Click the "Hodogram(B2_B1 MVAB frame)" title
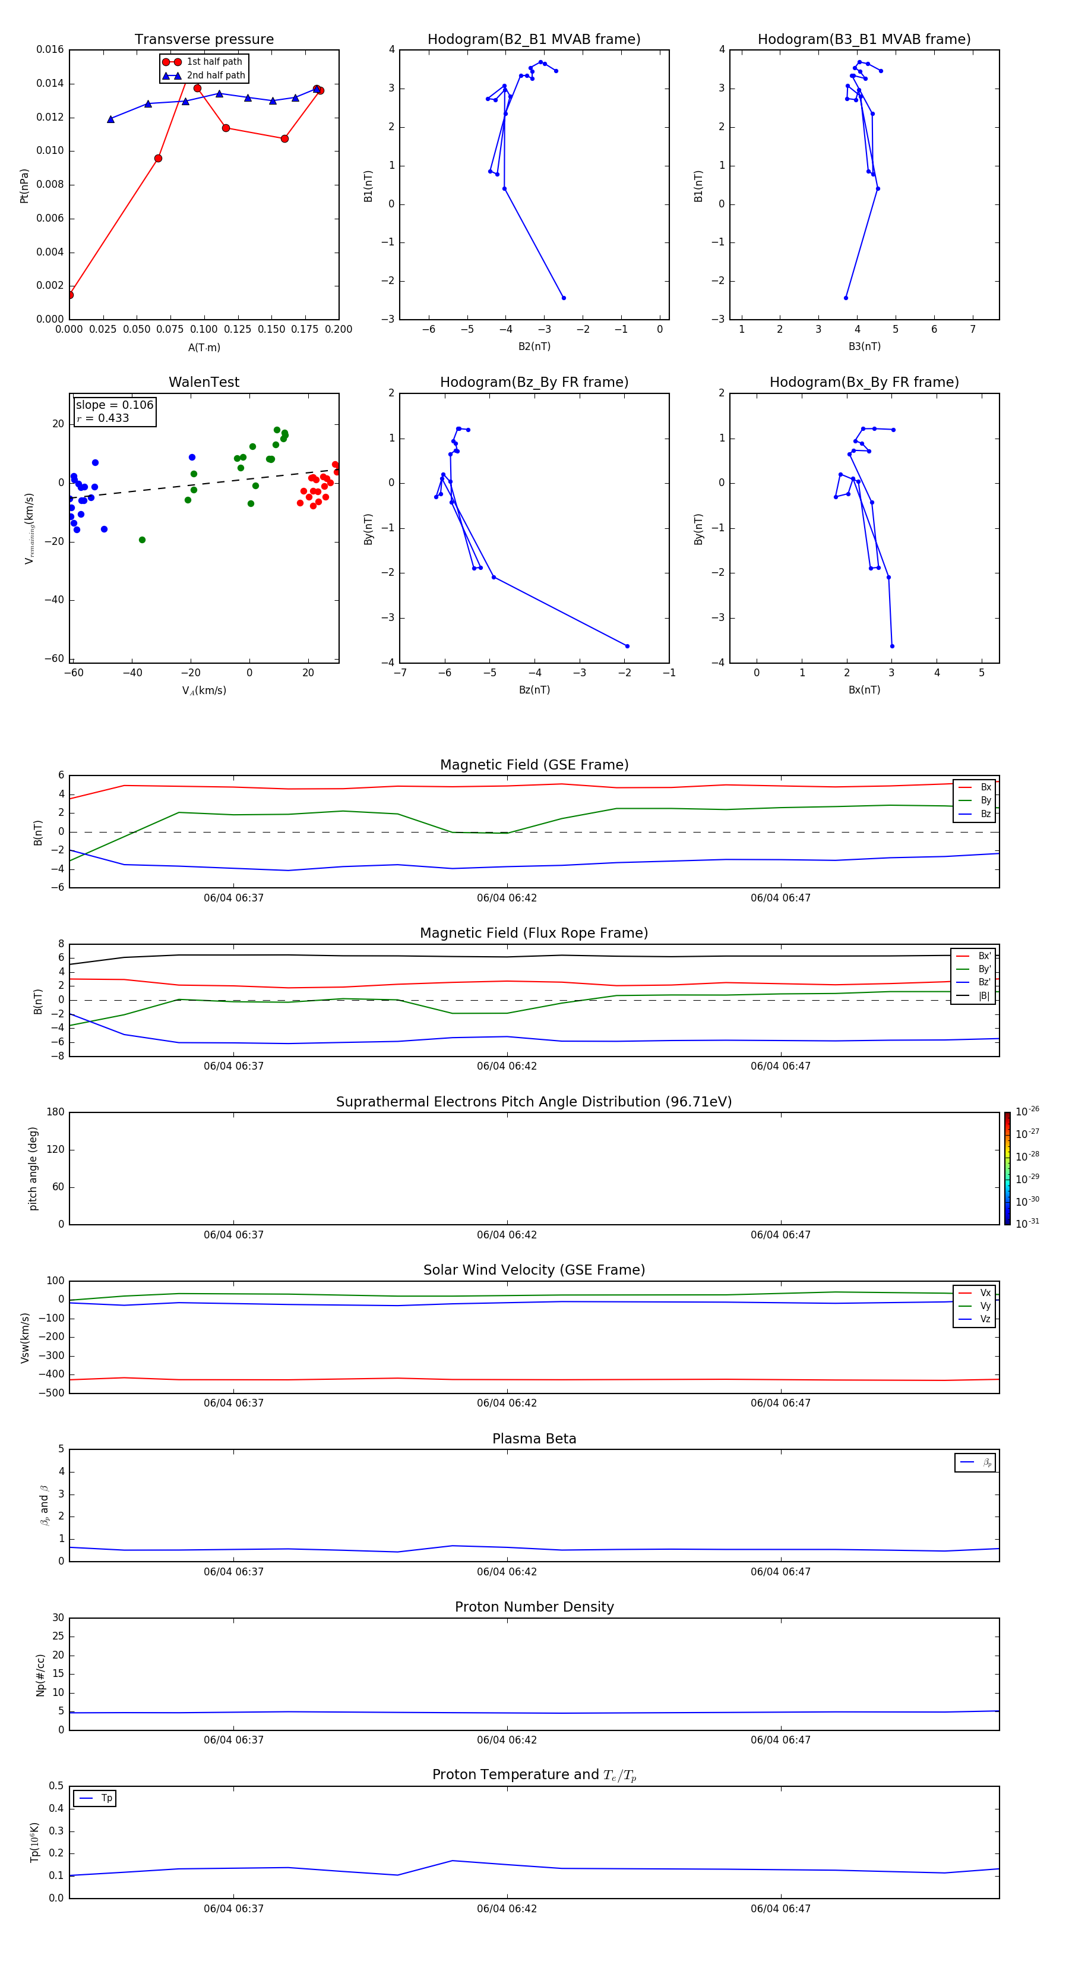Screen dimensions: 1069x1961 click(534, 40)
